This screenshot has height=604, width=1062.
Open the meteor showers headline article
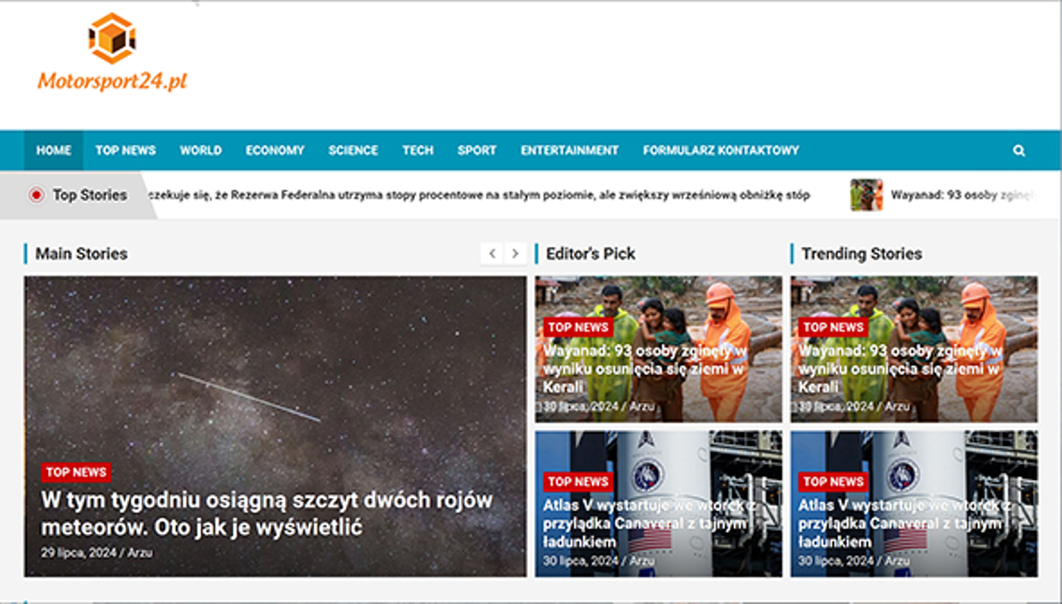pos(266,503)
